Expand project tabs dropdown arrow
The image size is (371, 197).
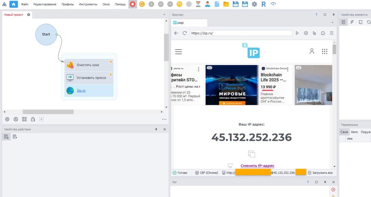pyautogui.click(x=164, y=15)
